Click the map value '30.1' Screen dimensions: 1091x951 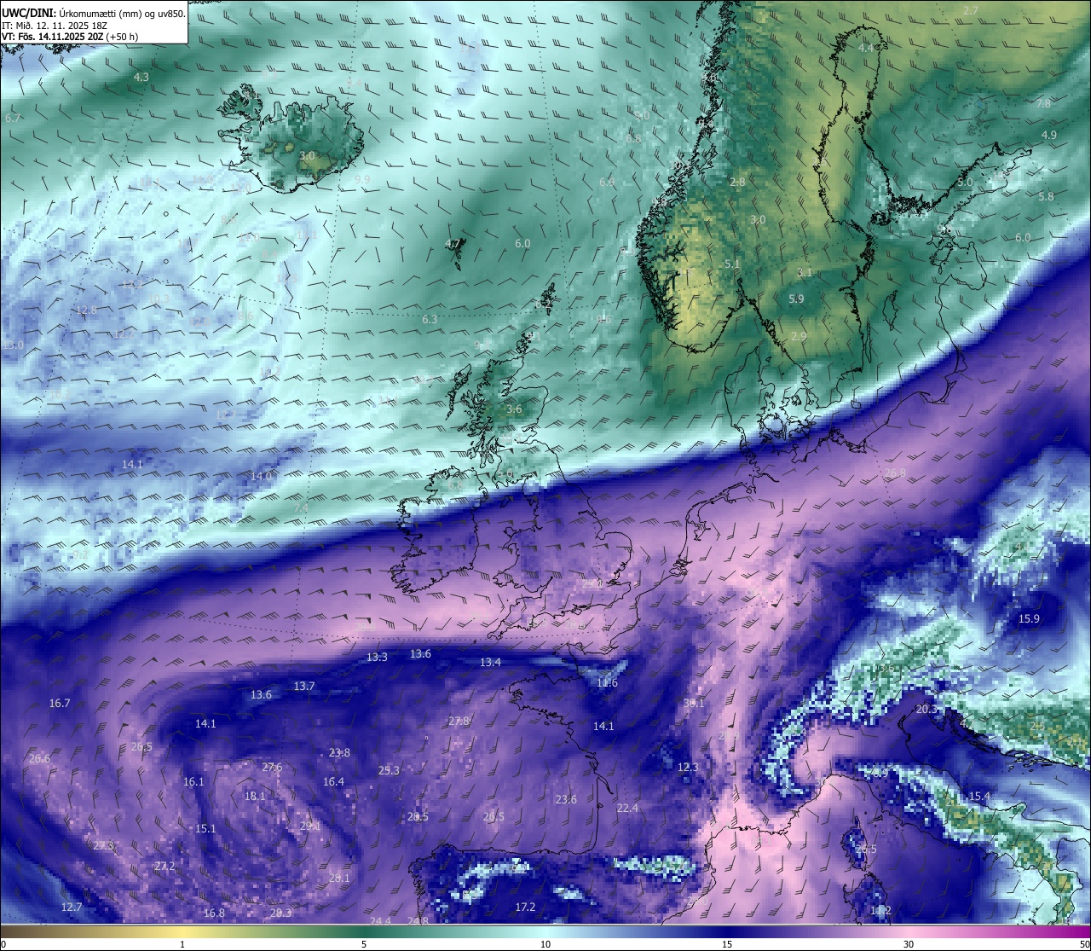coord(694,703)
